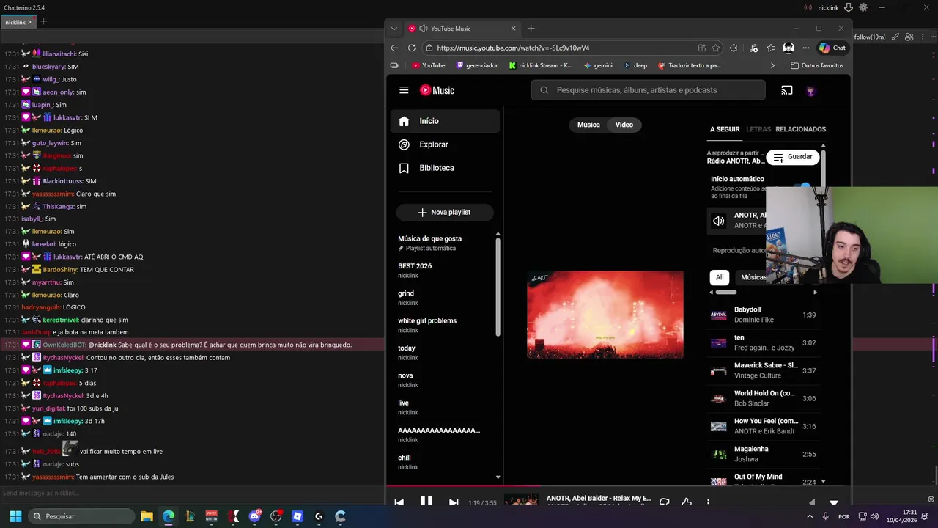Select Início in the sidebar
Image resolution: width=938 pixels, height=528 pixels.
445,121
